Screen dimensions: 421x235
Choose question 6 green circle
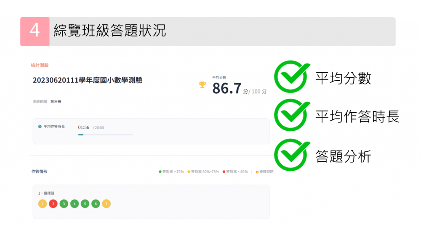tap(96, 204)
